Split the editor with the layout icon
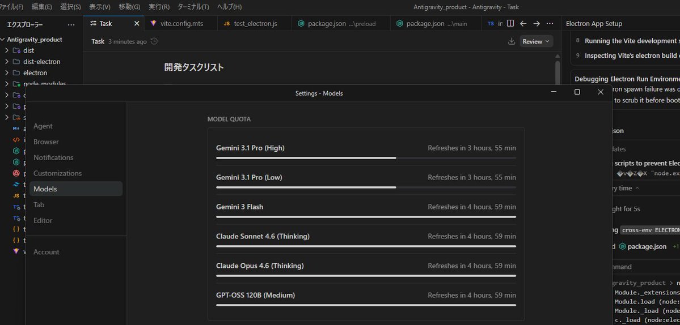680x325 pixels. 510,24
